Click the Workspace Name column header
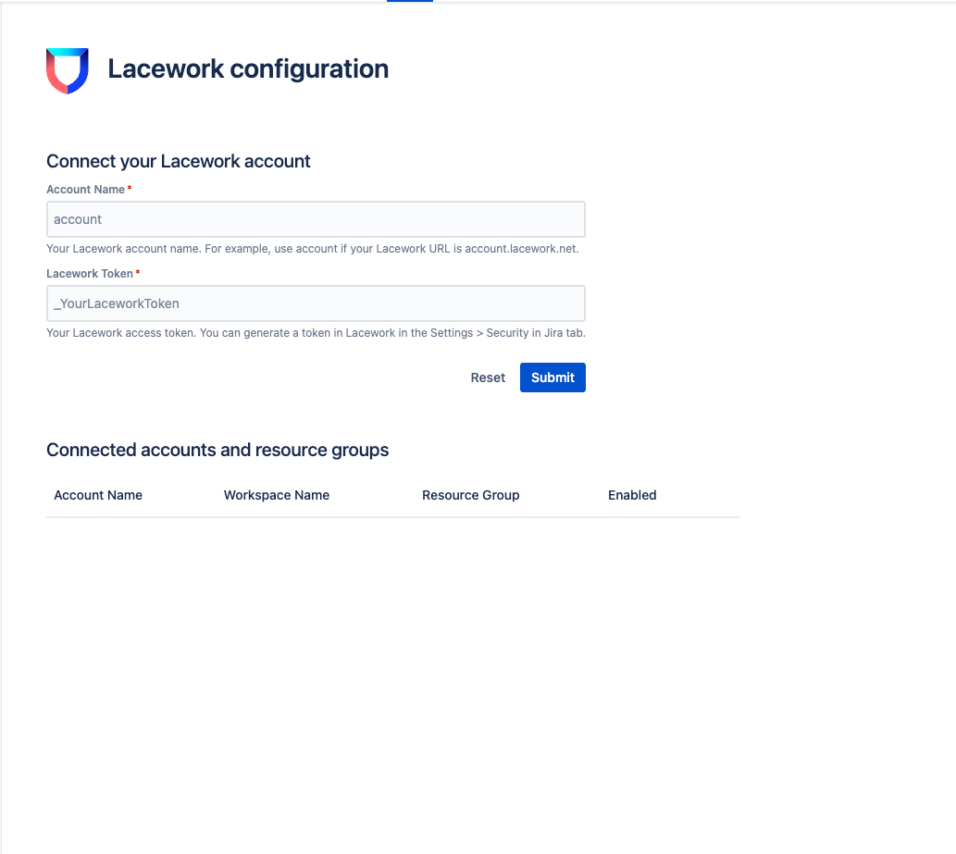956x854 pixels. pos(276,495)
